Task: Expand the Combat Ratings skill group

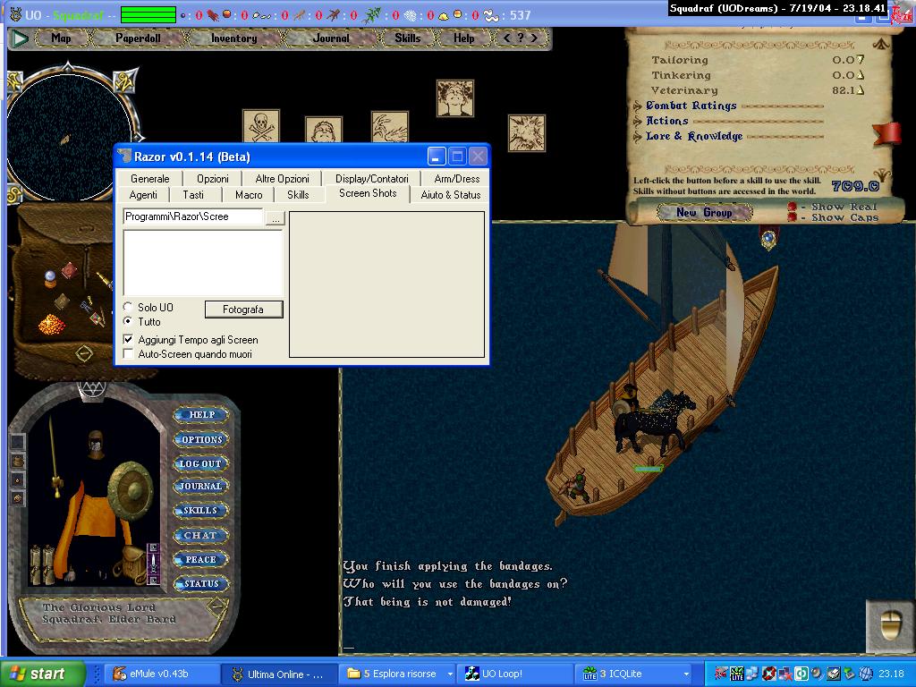Action: [x=638, y=106]
